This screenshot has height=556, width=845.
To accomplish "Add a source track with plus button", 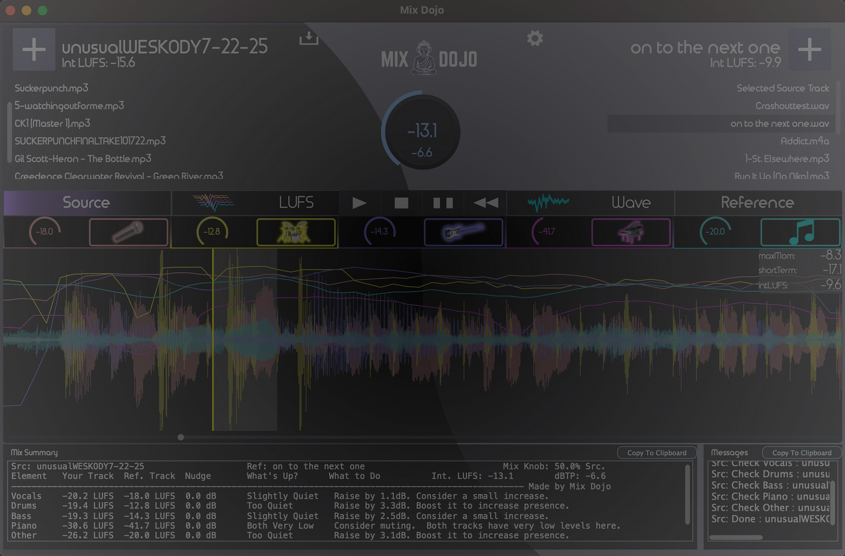I will (34, 49).
